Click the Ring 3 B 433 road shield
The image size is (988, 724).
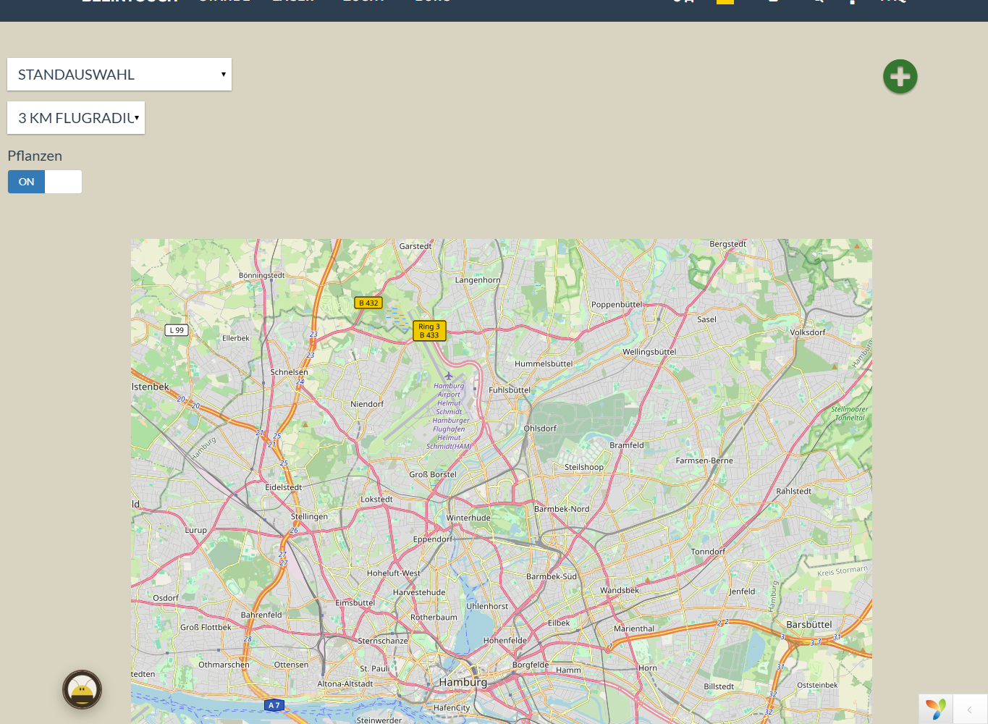tap(429, 331)
